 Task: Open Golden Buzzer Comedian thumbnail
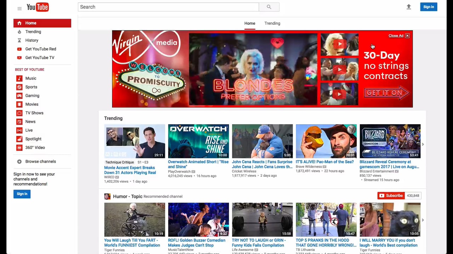coord(199,219)
